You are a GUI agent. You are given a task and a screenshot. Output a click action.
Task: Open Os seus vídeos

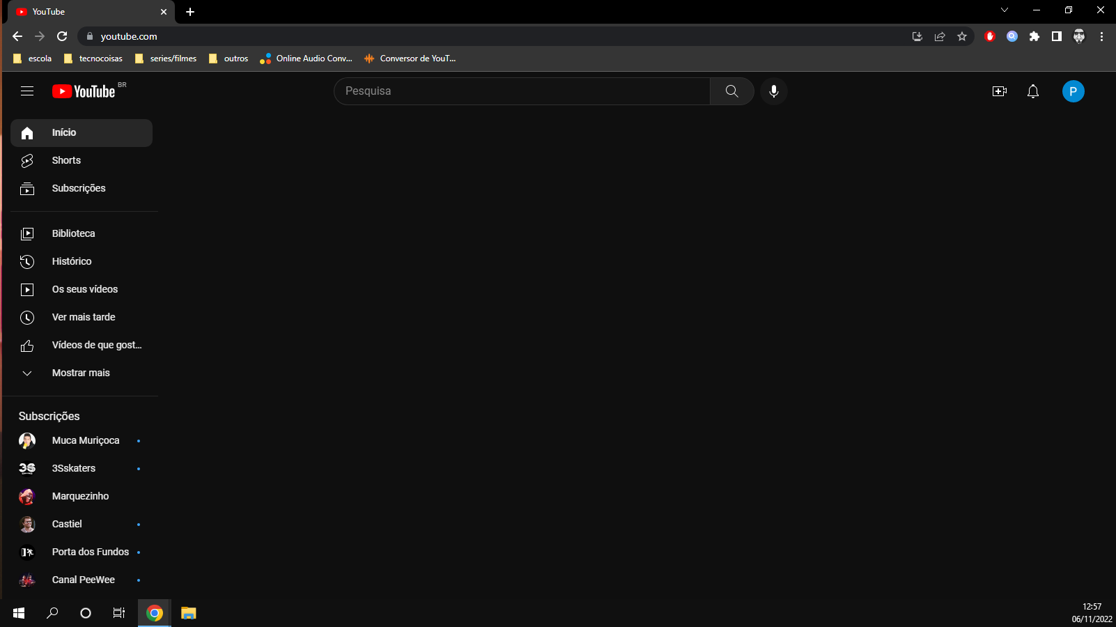[82, 290]
